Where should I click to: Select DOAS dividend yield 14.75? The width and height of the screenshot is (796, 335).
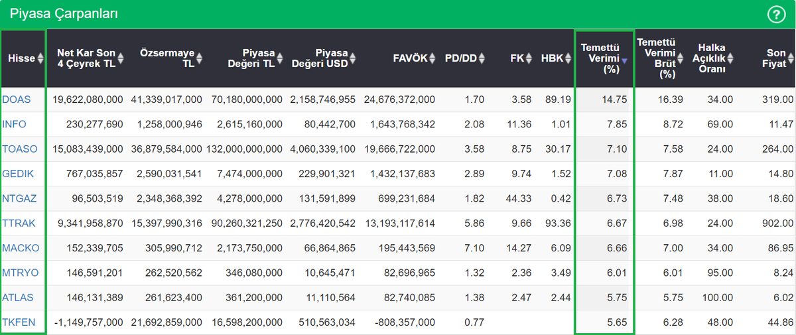point(614,100)
